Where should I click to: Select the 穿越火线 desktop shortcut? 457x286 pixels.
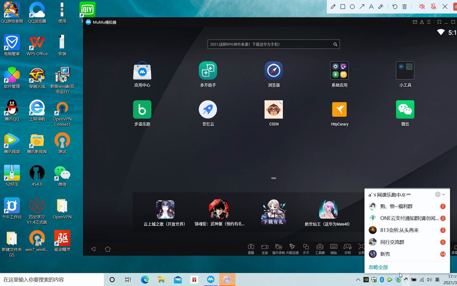(37, 78)
